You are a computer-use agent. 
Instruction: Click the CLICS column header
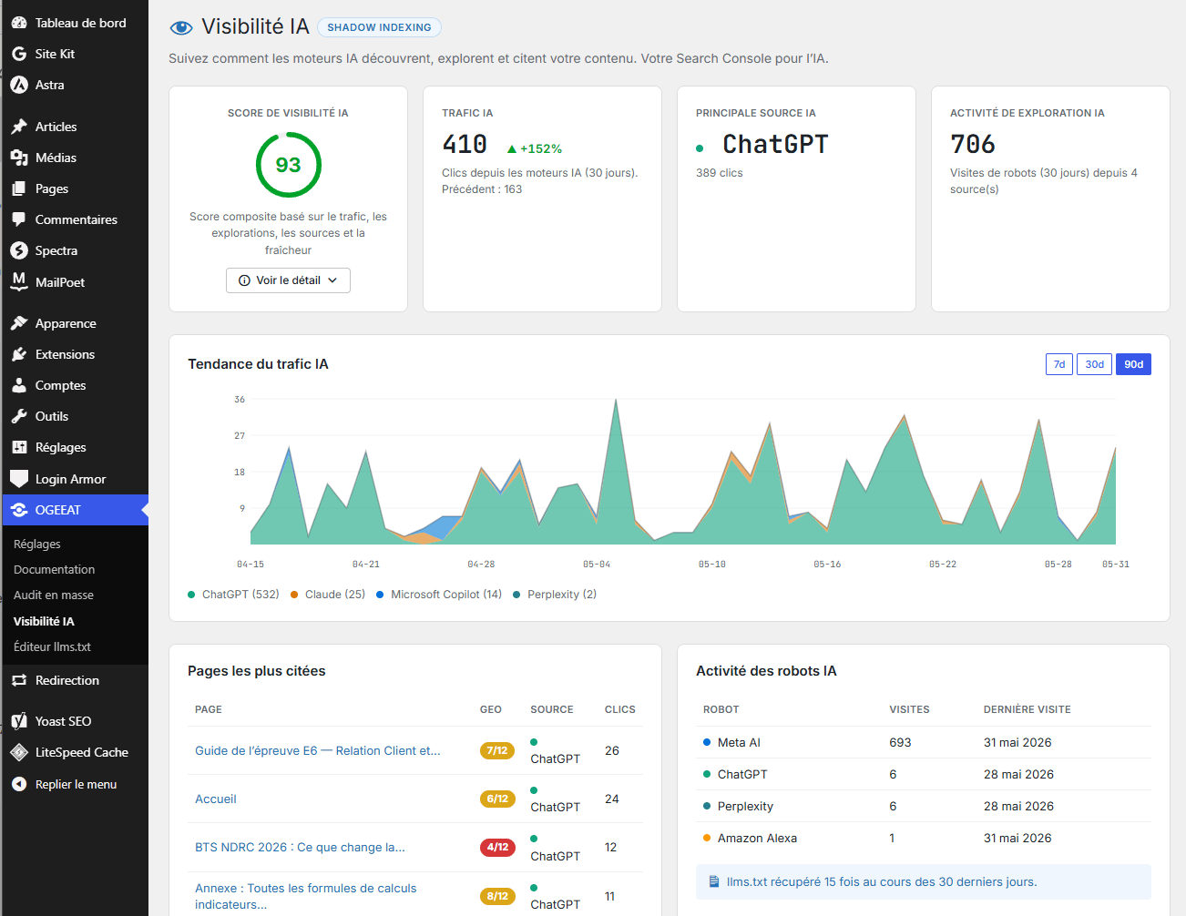(x=620, y=709)
